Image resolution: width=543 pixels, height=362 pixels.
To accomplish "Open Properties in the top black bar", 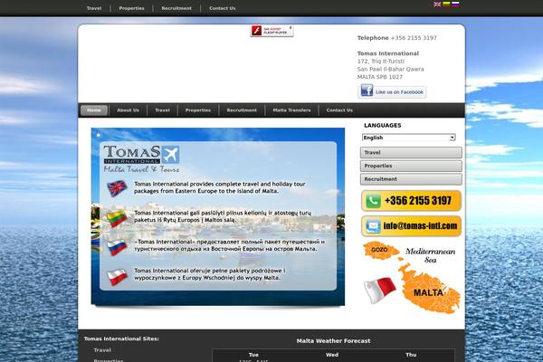I will click(x=131, y=8).
